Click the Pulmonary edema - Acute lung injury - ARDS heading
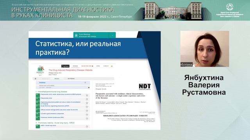Viewport: 250px width, 140px height. pyautogui.click(x=55, y=123)
